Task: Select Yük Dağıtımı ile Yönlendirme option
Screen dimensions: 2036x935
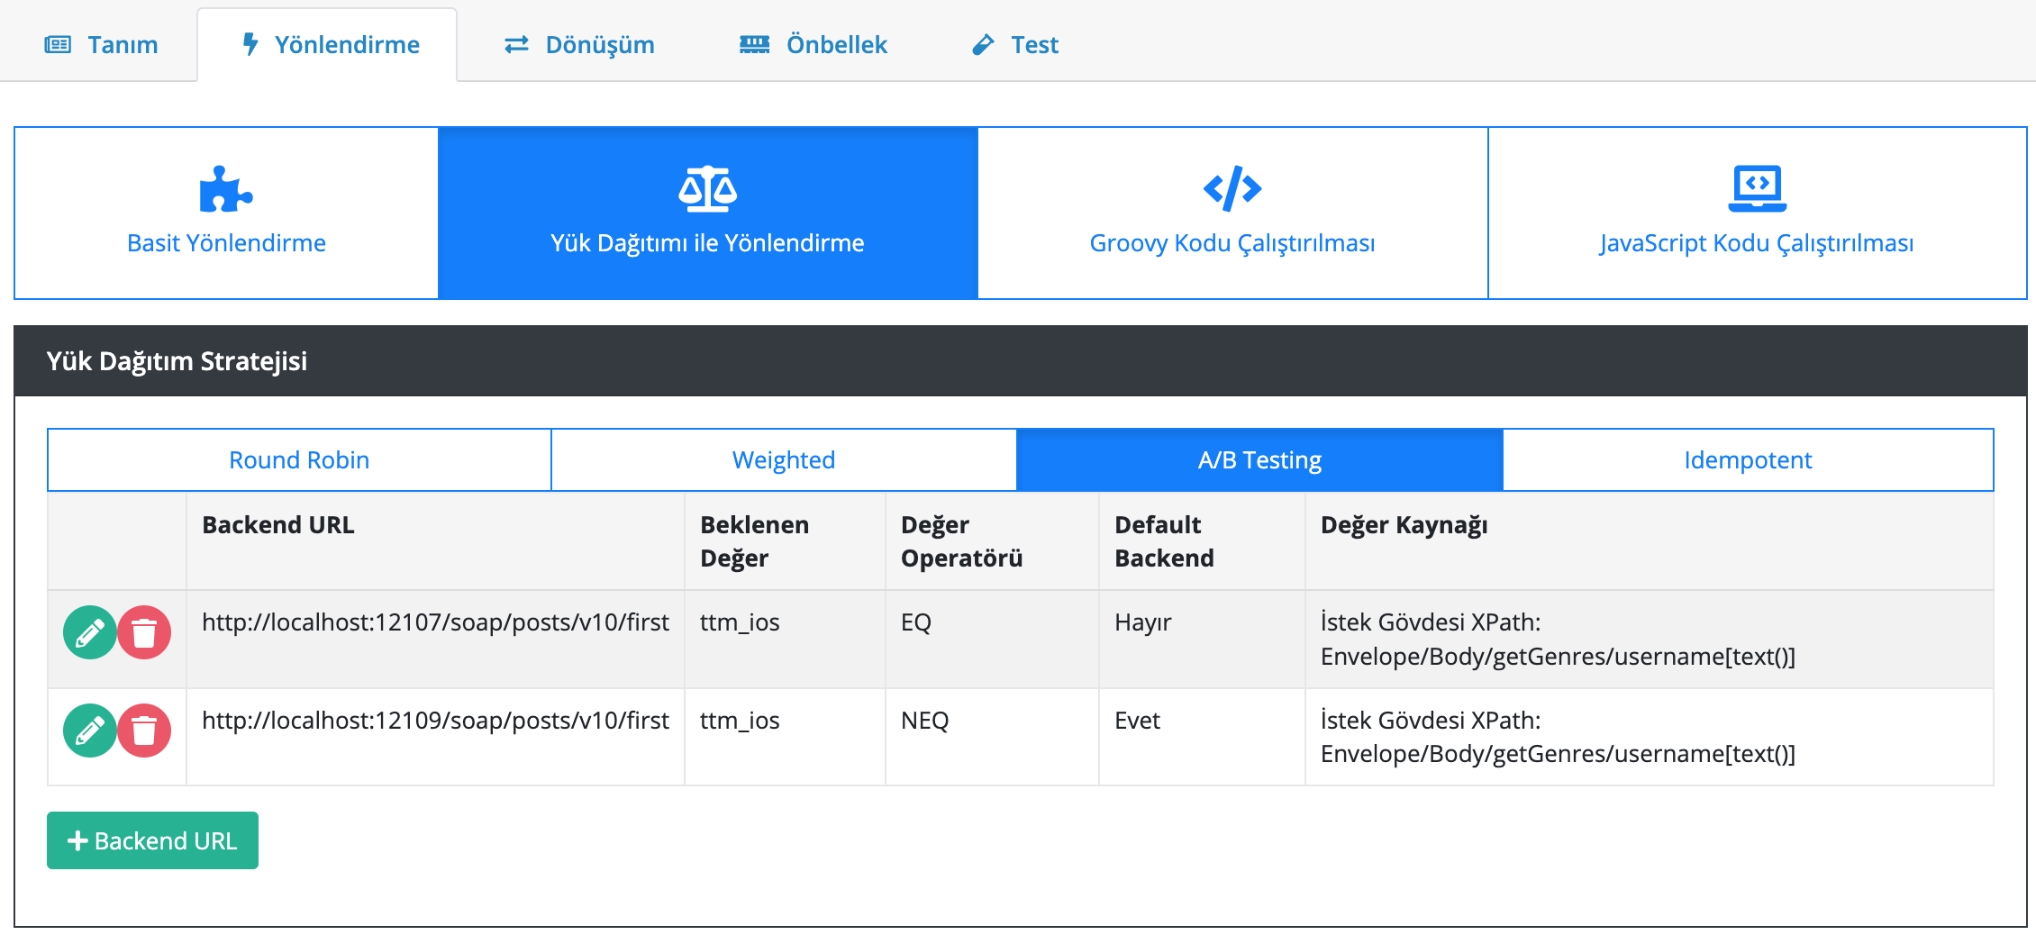Action: point(708,213)
